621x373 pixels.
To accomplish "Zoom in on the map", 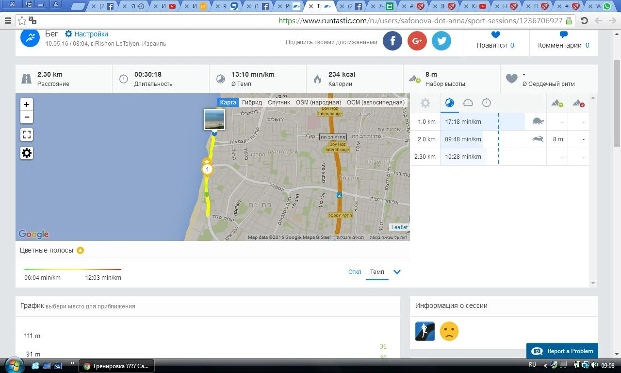I will pyautogui.click(x=27, y=104).
